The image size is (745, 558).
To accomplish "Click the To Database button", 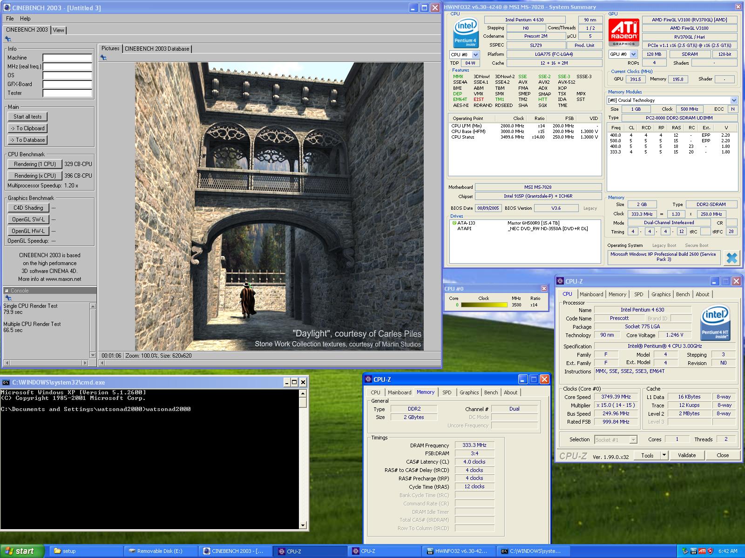I will 27,140.
